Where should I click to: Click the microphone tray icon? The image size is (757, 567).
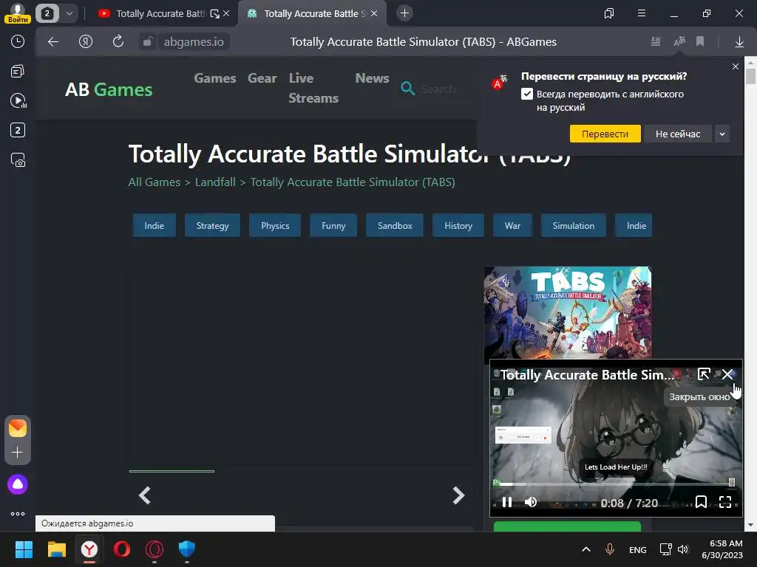(x=610, y=549)
